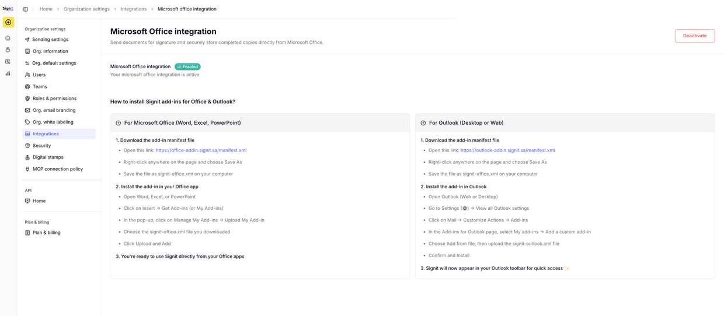Click help icon beside For Microsoft Office heading
724x316 pixels.
[119, 123]
